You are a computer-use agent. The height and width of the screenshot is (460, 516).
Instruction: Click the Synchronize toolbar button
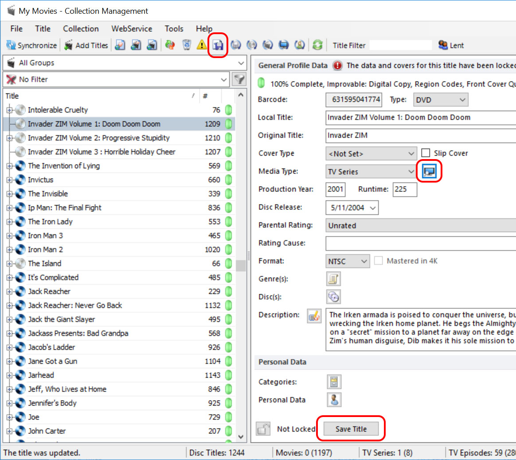click(31, 45)
